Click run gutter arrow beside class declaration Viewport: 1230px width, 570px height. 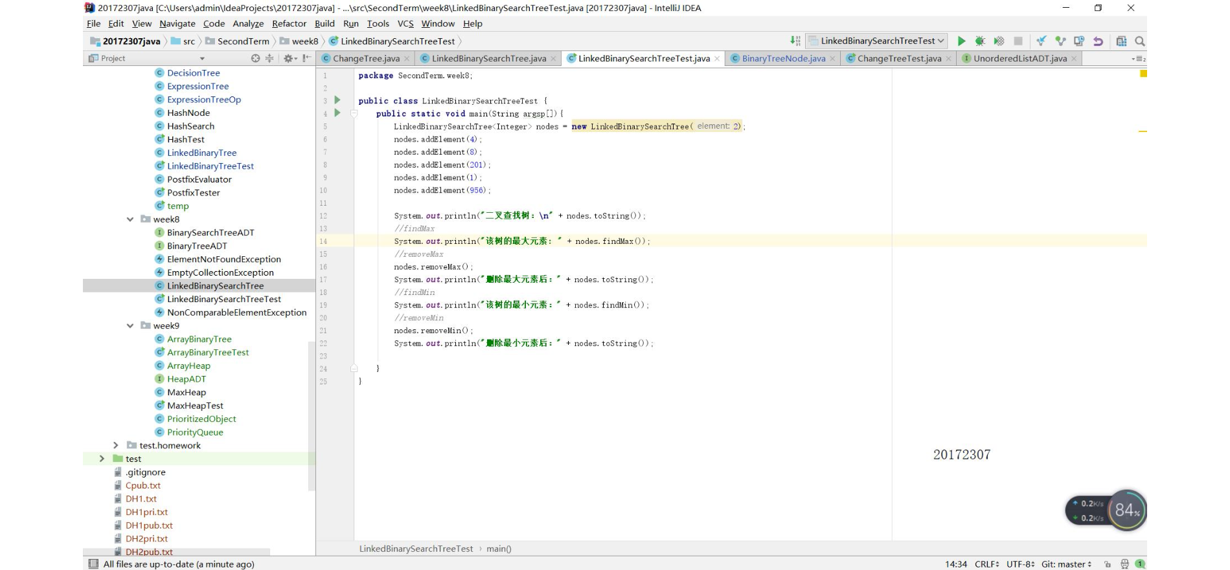point(337,100)
